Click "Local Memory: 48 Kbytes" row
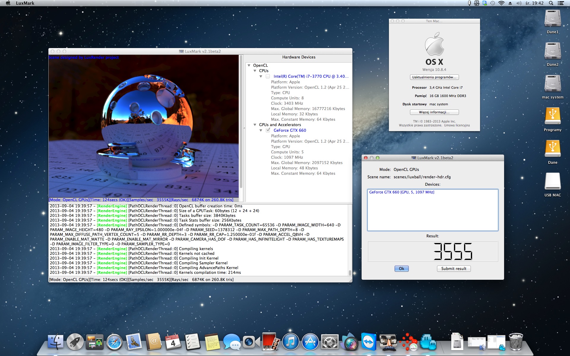Viewport: 570px width, 356px height. pyautogui.click(x=294, y=168)
